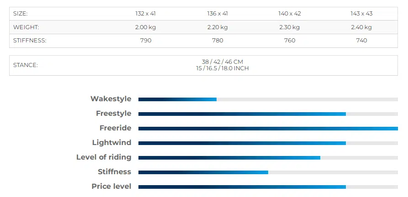The image size is (408, 197).
Task: Click the 15 / 16.5 / 18.0 INCH text
Action: [223, 68]
